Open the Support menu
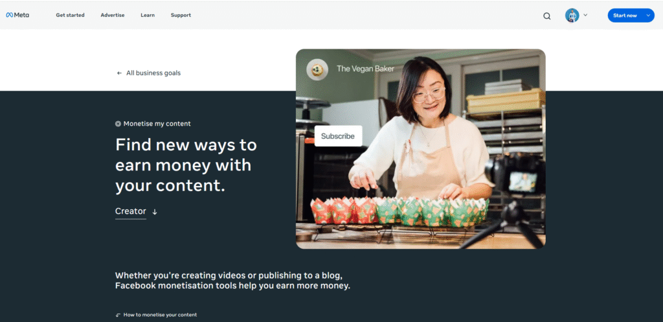Viewport: 663px width, 322px height. [x=181, y=16]
